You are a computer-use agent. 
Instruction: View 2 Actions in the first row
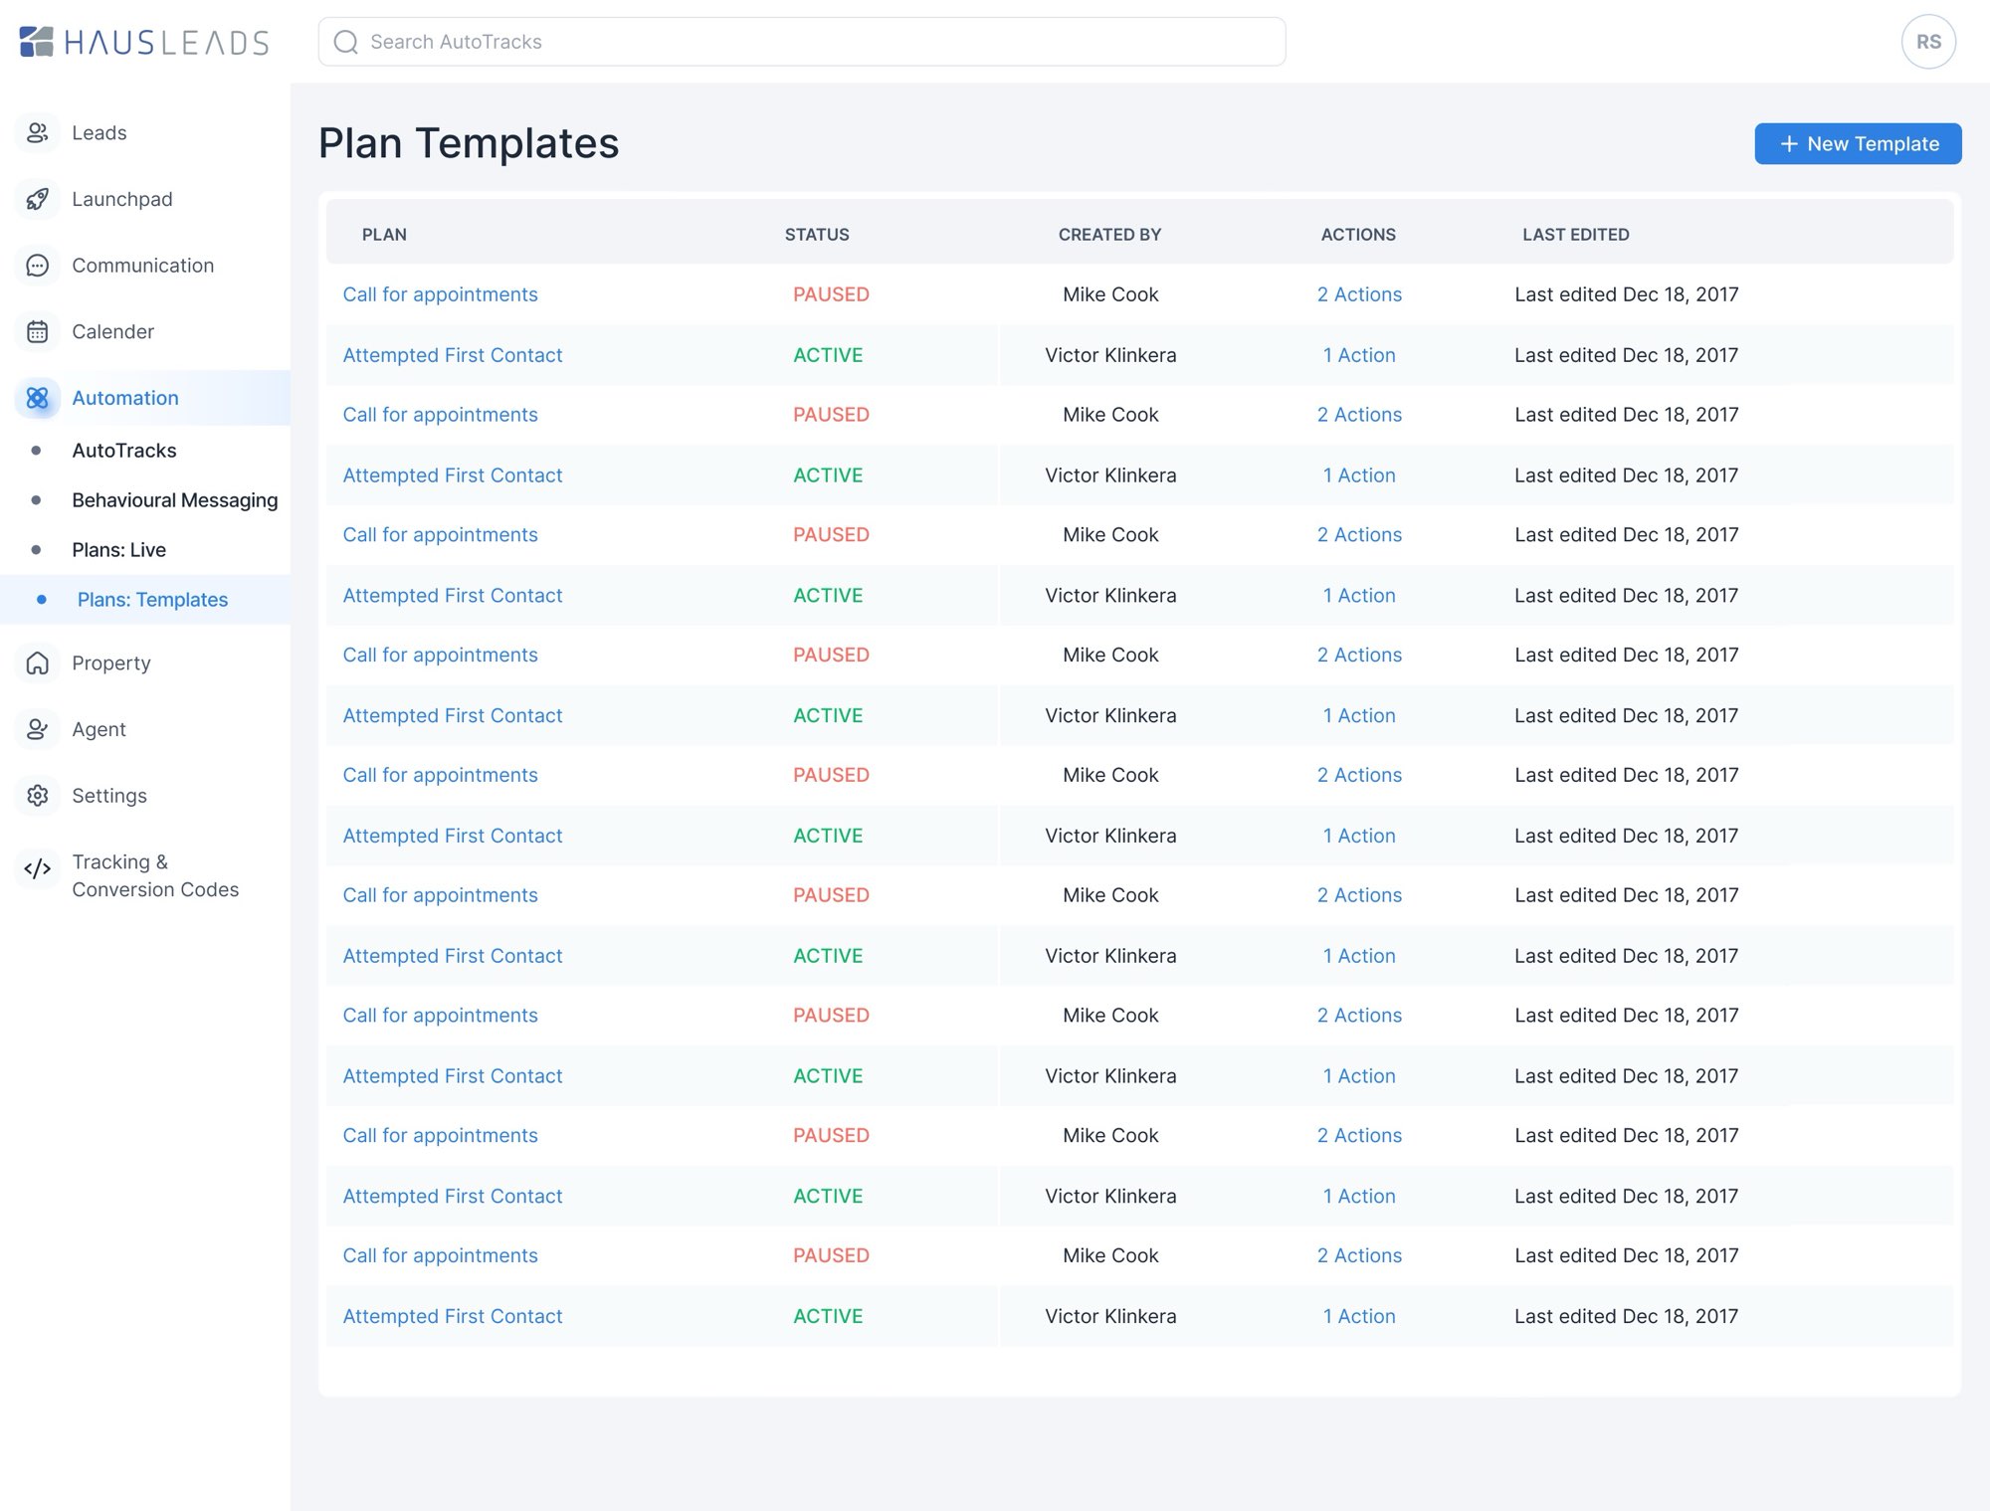(1359, 294)
